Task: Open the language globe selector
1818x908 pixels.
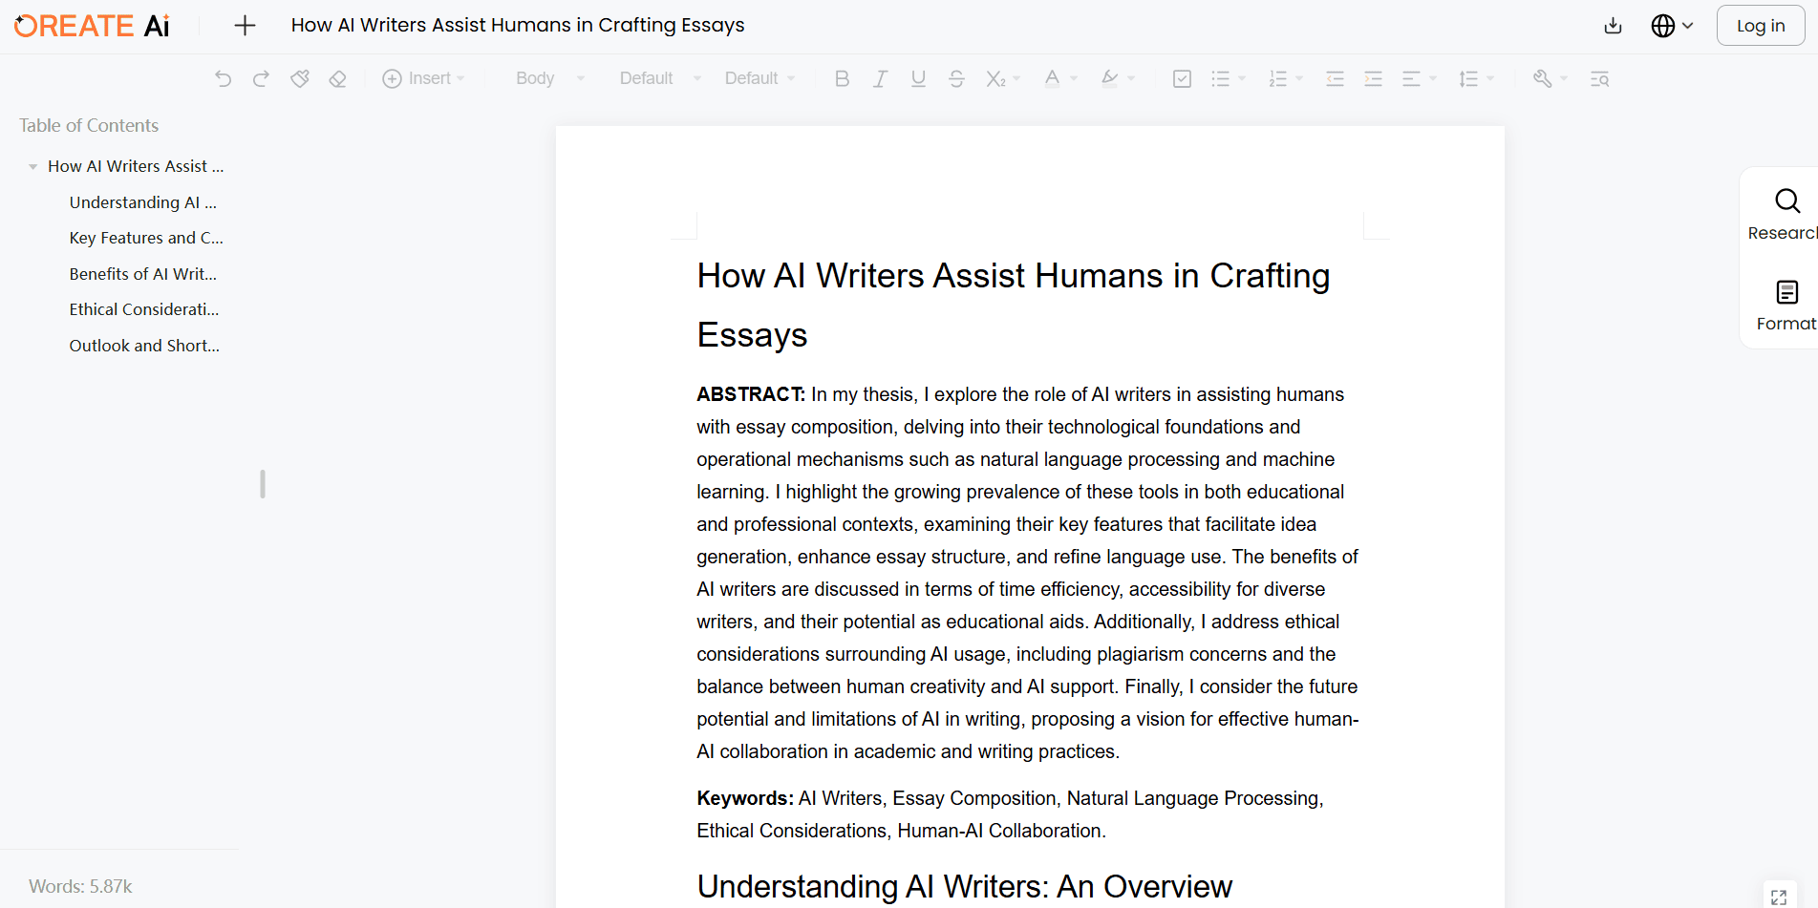Action: point(1673,26)
